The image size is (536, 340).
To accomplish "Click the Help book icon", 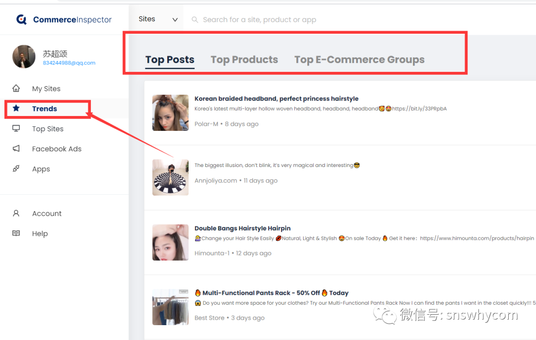I will [x=16, y=233].
